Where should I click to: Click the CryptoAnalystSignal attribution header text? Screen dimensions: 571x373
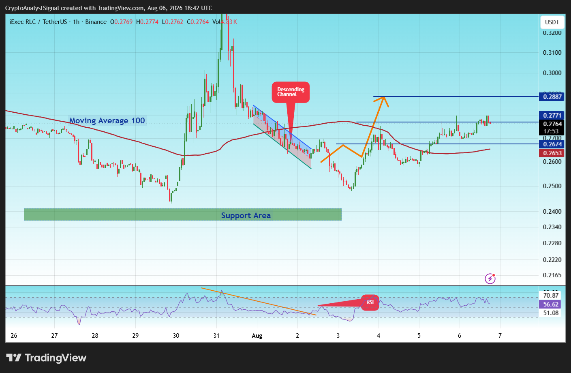pyautogui.click(x=109, y=8)
